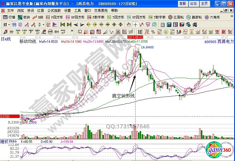The width and height of the screenshot is (235, 161).
Task: Click yellow diamond right-arrow icon
Action: tap(95, 25)
